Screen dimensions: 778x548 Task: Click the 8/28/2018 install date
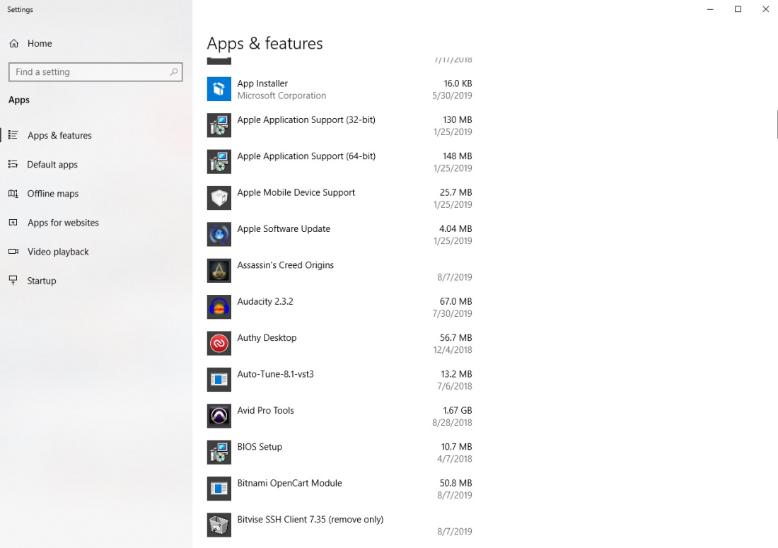[452, 423]
